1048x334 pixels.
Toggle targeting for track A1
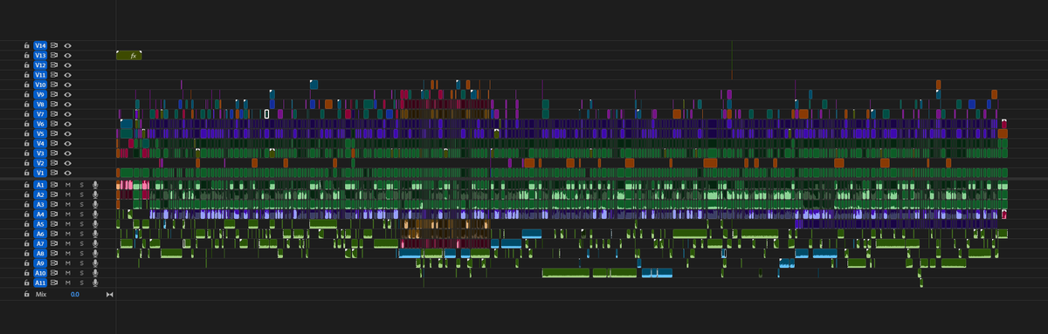40,185
